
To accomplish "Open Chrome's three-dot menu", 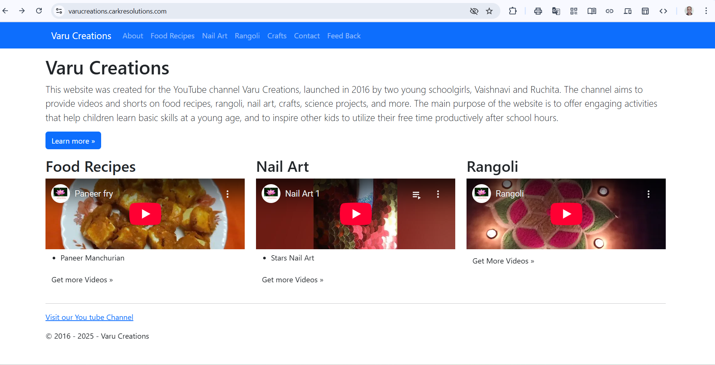I will point(707,11).
